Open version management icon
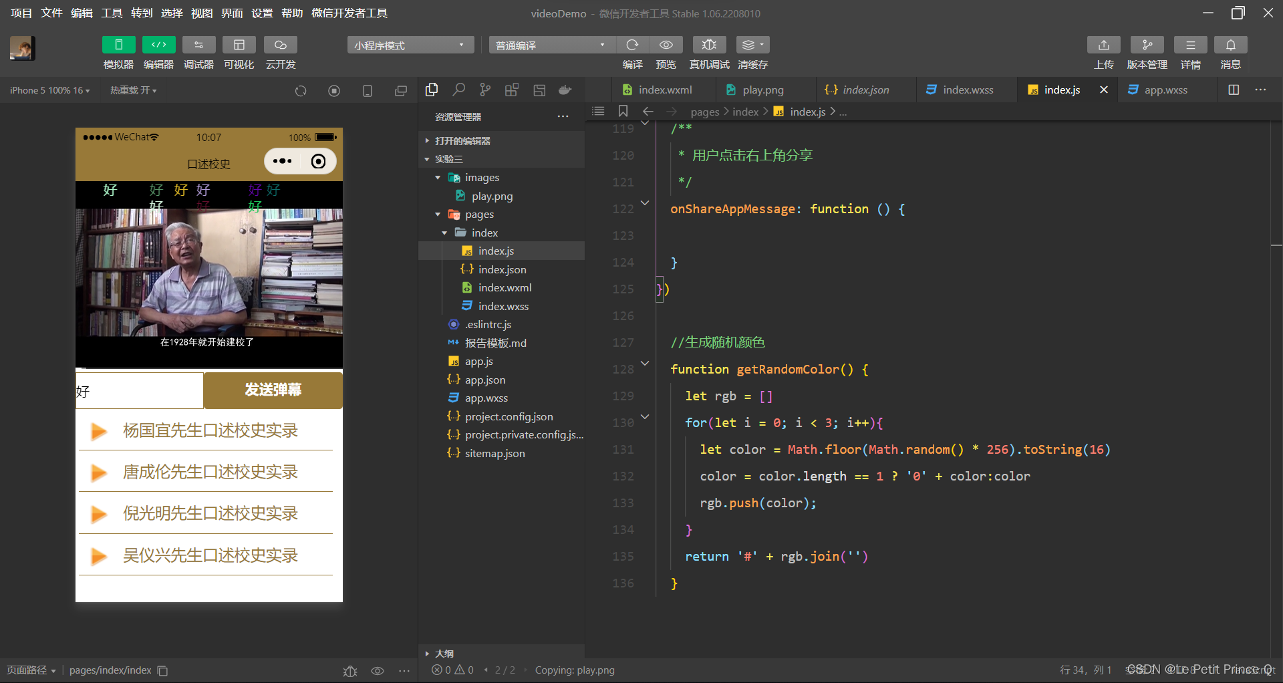 (x=1147, y=45)
